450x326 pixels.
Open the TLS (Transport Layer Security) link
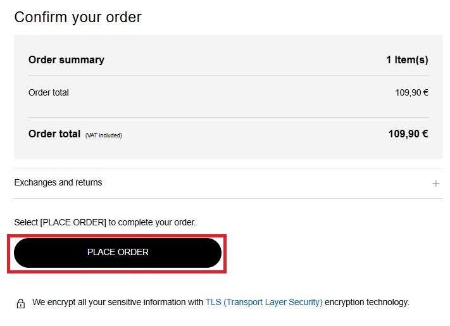[264, 303]
